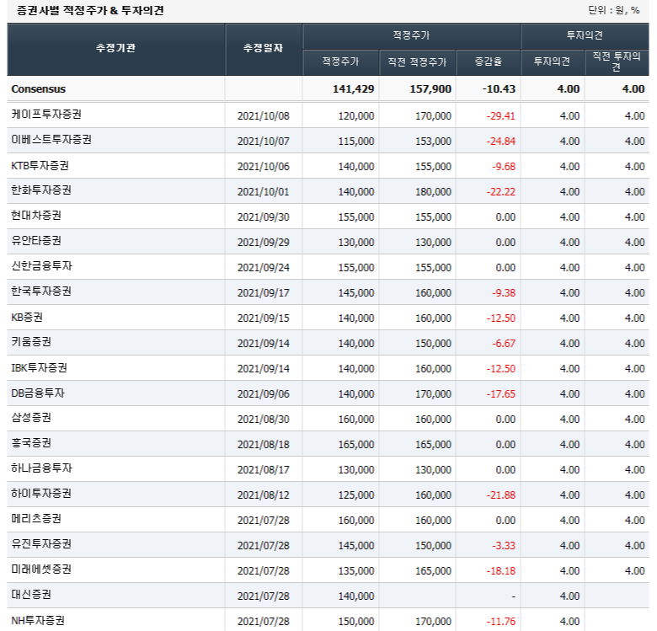Click the 신한금융투자 row name

42,265
